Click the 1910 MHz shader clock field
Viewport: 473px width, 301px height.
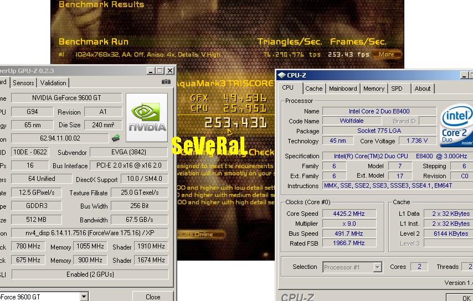pyautogui.click(x=151, y=246)
